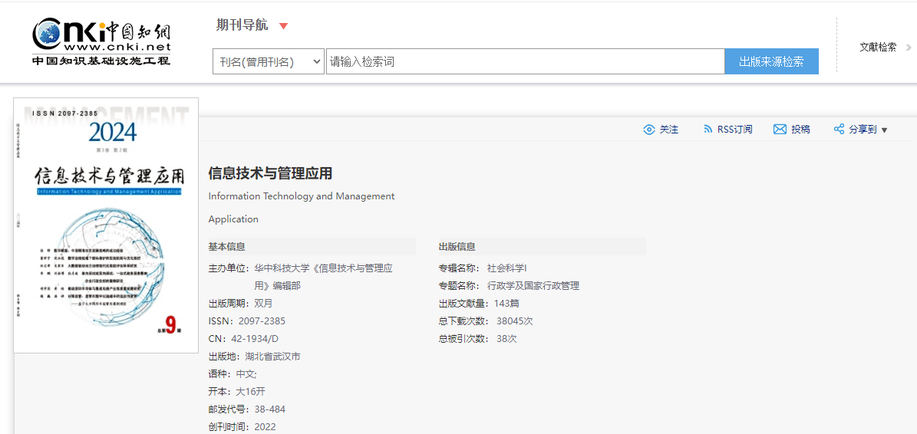This screenshot has height=434, width=917.
Task: Open the 投稿 submission link
Action: pyautogui.click(x=800, y=130)
